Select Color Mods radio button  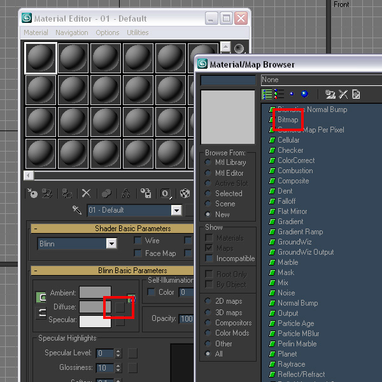[x=208, y=333]
